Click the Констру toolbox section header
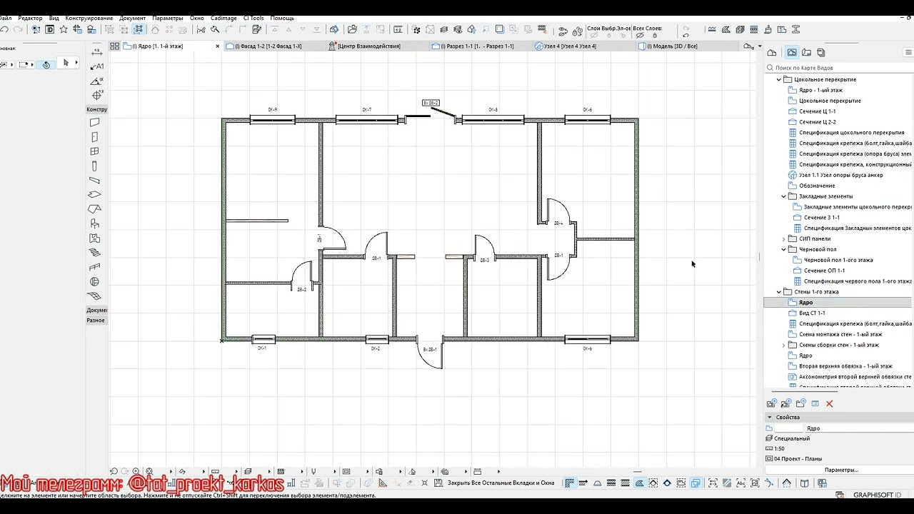 (x=96, y=109)
